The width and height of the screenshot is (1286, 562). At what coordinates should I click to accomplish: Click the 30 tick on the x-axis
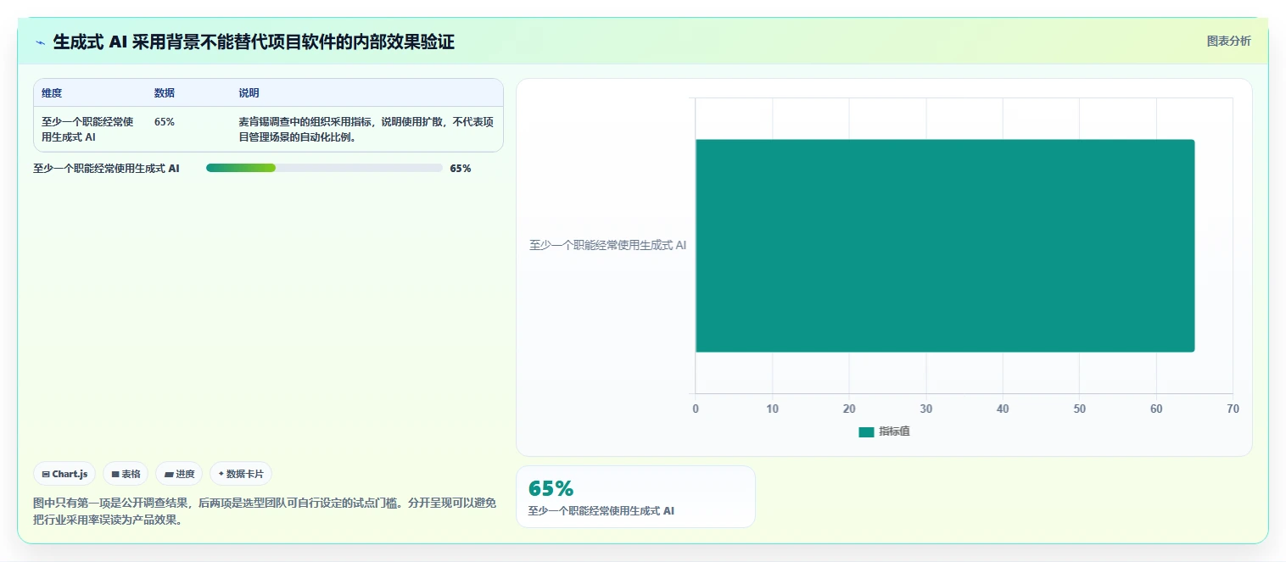(925, 409)
